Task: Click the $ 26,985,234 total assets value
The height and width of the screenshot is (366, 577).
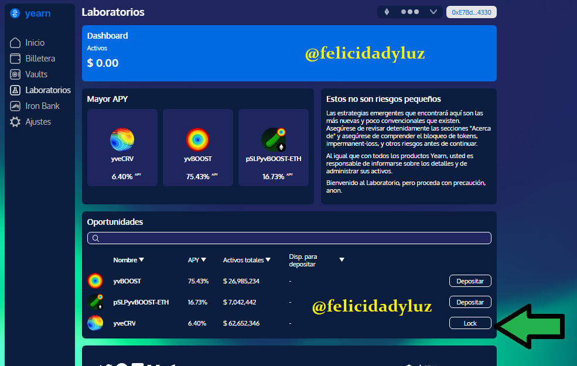Action: pos(241,281)
